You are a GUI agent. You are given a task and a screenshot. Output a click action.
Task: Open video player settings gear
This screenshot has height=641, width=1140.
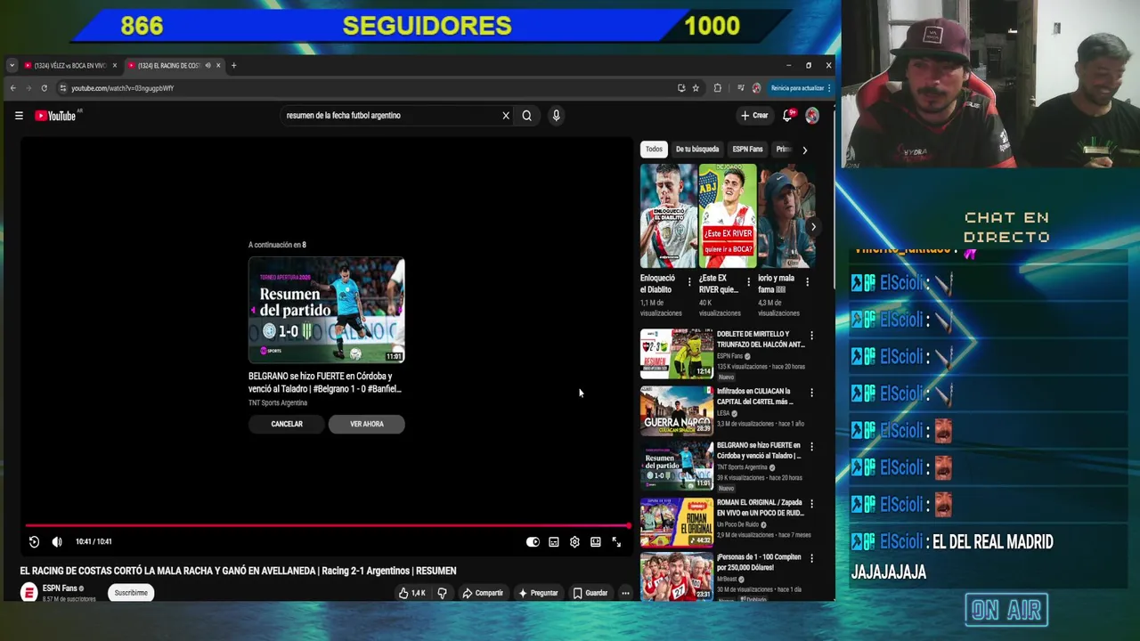[574, 541]
